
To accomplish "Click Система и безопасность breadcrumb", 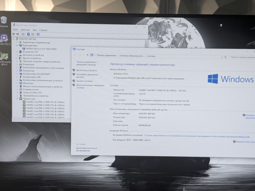I will (x=131, y=56).
